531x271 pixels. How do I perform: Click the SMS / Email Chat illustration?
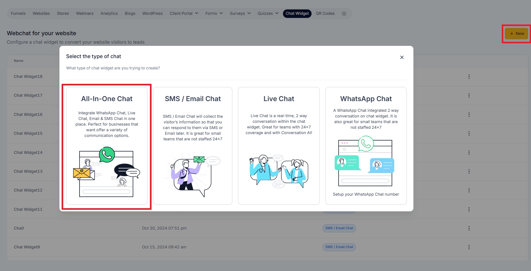193,175
